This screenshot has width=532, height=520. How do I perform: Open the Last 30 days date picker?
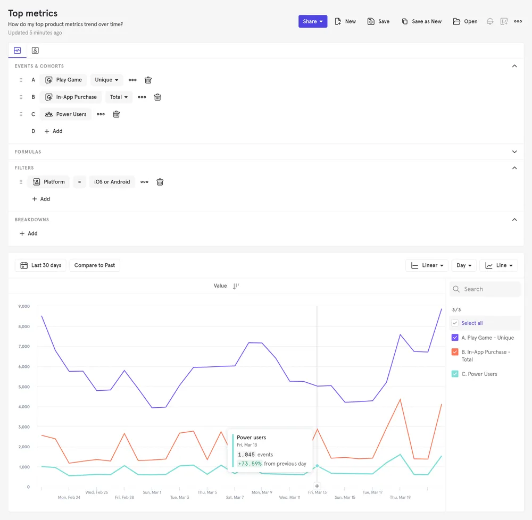(x=40, y=265)
